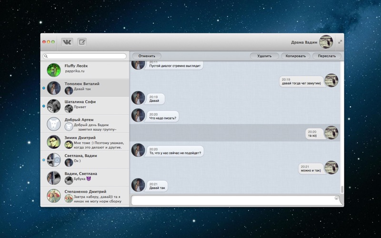Click the Fluffy Лесёк avatar
The width and height of the screenshot is (381, 238).
tap(54, 70)
